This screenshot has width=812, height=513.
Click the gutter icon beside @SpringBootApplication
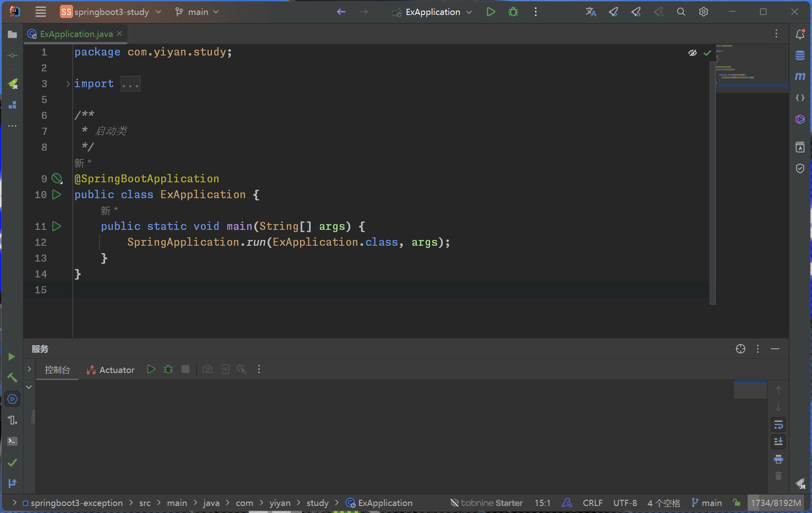point(57,179)
